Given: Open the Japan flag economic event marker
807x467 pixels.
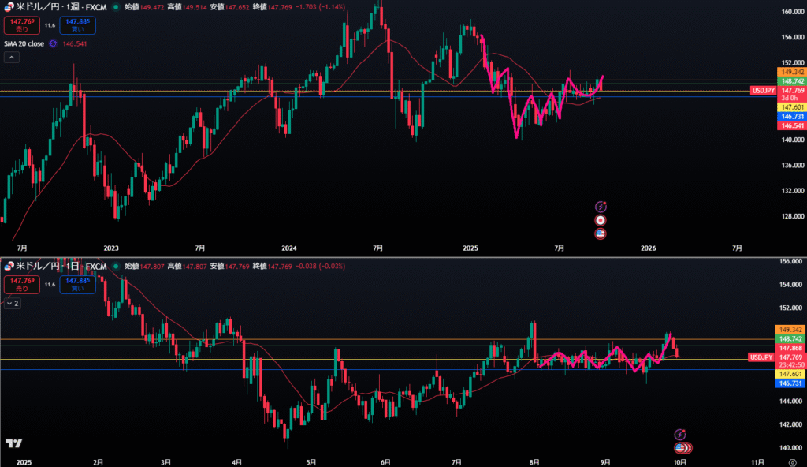Looking at the screenshot, I should pyautogui.click(x=601, y=220).
